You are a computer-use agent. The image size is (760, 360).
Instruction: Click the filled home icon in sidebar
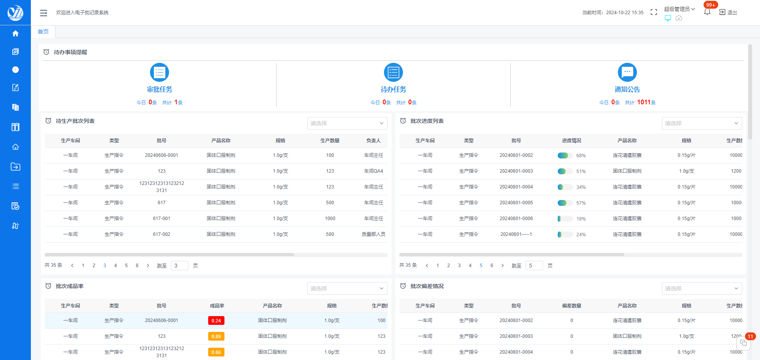tap(15, 34)
